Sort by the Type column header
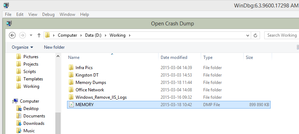 [208, 57]
